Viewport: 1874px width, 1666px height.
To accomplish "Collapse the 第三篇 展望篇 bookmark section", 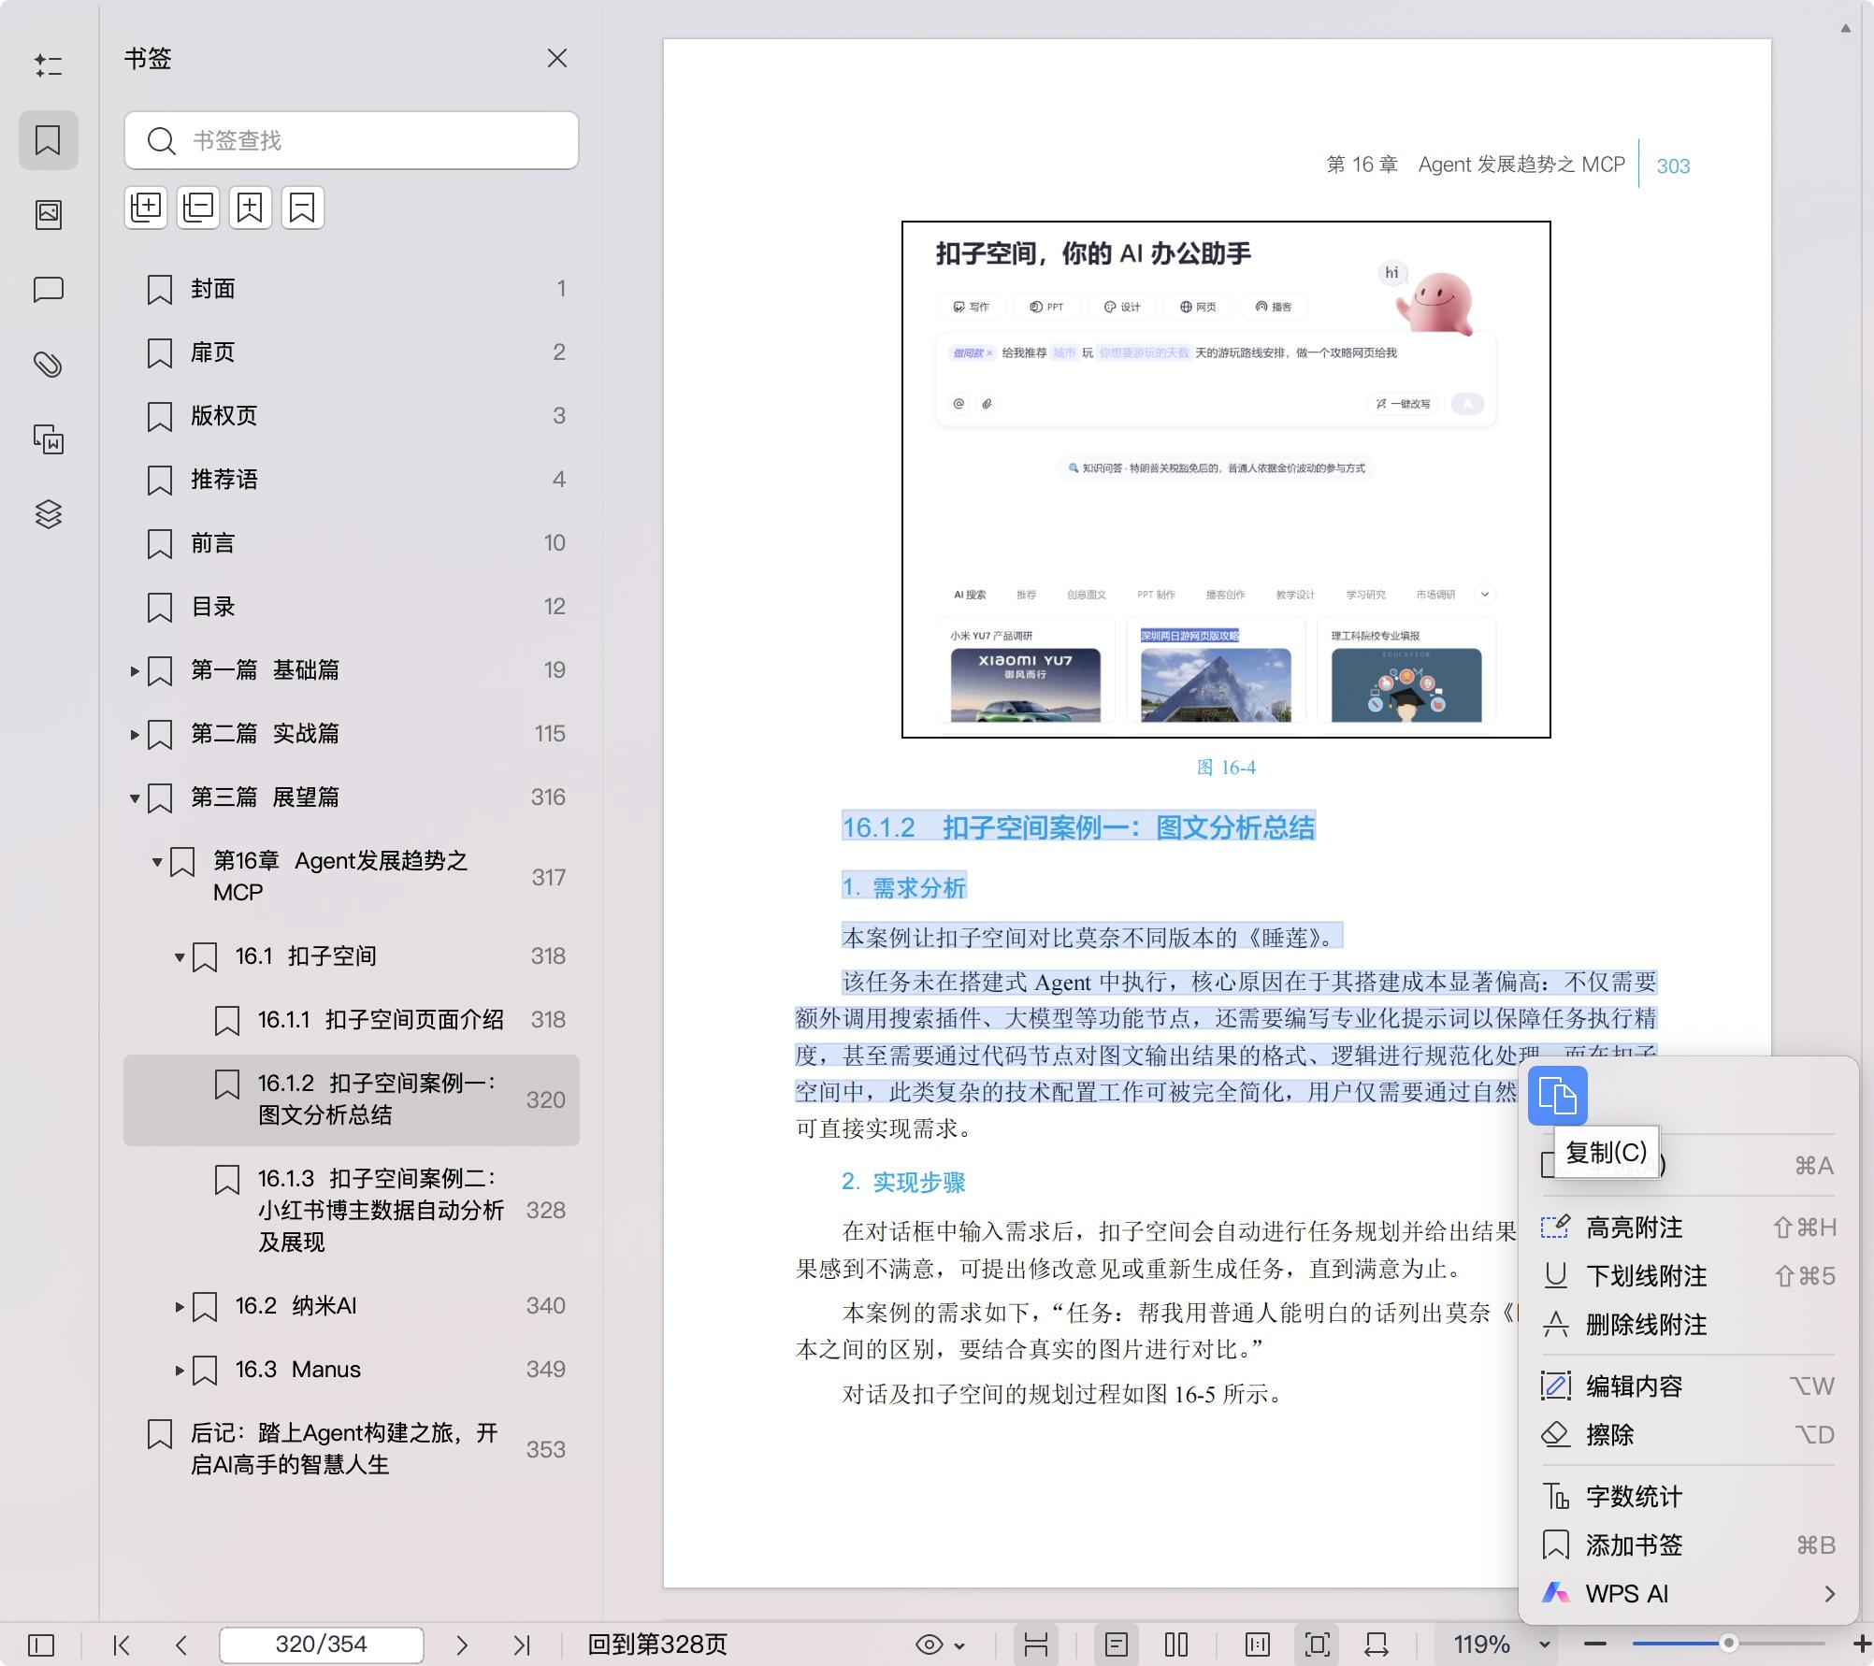I will click(x=134, y=797).
